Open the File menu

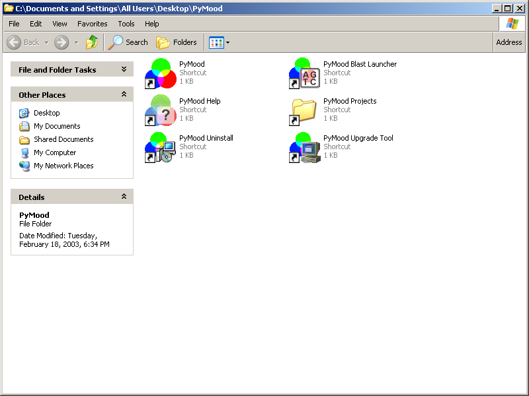[14, 24]
